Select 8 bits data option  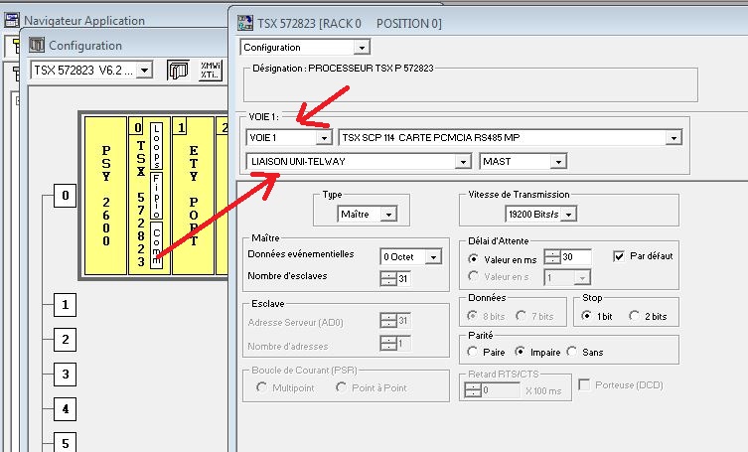pyautogui.click(x=473, y=316)
